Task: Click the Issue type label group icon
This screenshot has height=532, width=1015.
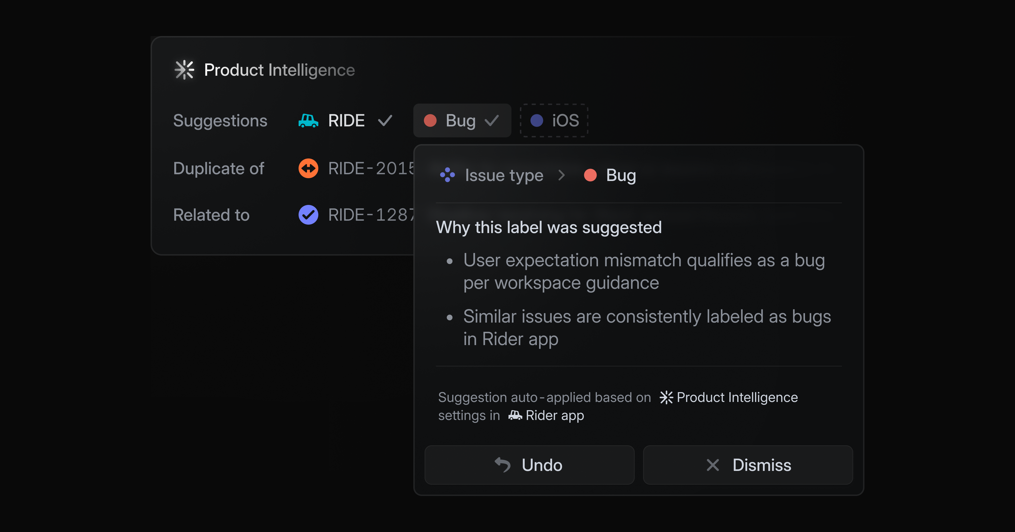Action: coord(448,175)
